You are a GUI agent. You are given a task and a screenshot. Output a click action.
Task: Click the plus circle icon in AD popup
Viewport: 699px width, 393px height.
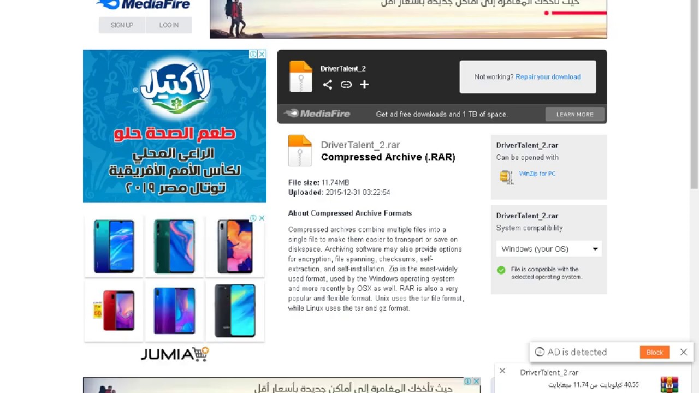point(540,352)
